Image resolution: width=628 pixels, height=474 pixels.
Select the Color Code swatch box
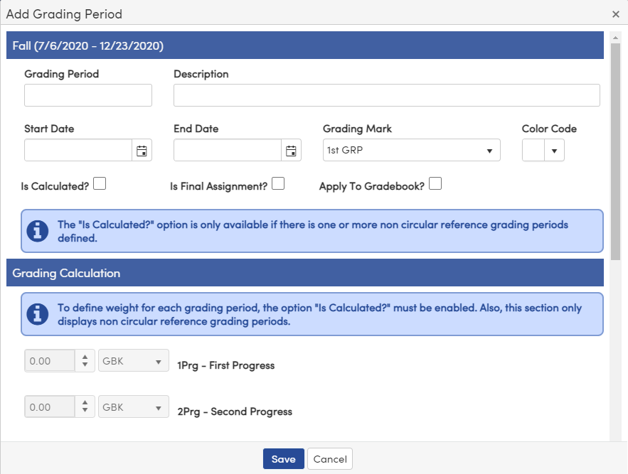click(x=533, y=150)
